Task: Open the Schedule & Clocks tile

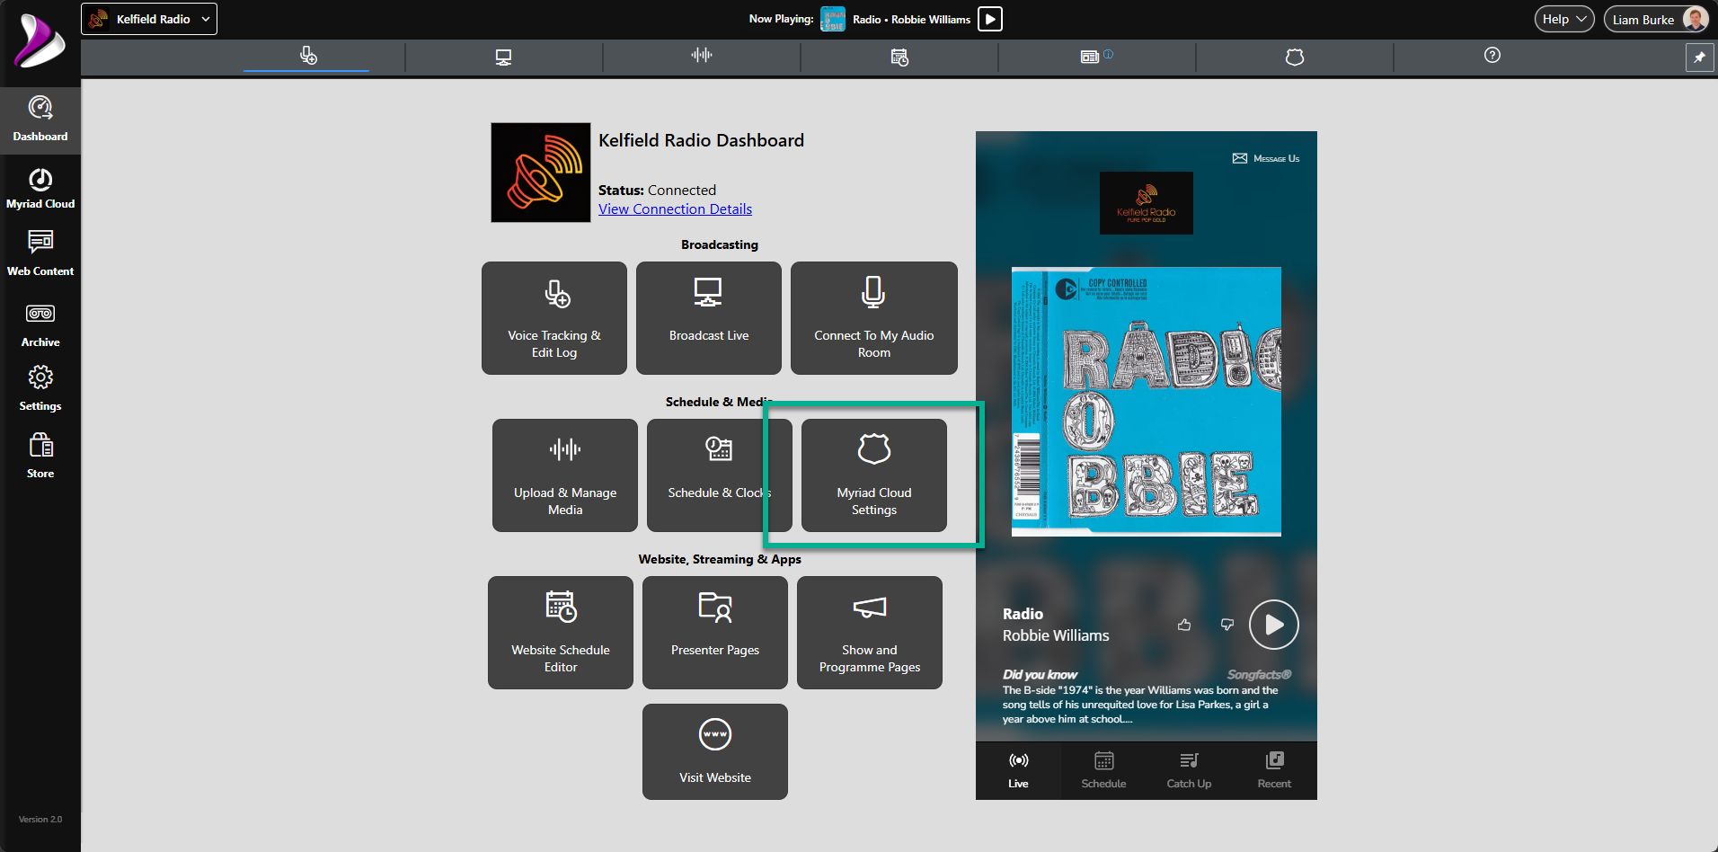Action: coord(720,475)
